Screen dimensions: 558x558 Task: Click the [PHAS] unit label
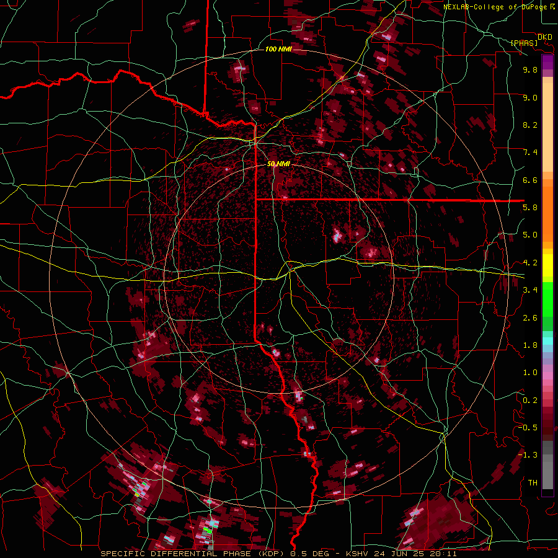(524, 43)
